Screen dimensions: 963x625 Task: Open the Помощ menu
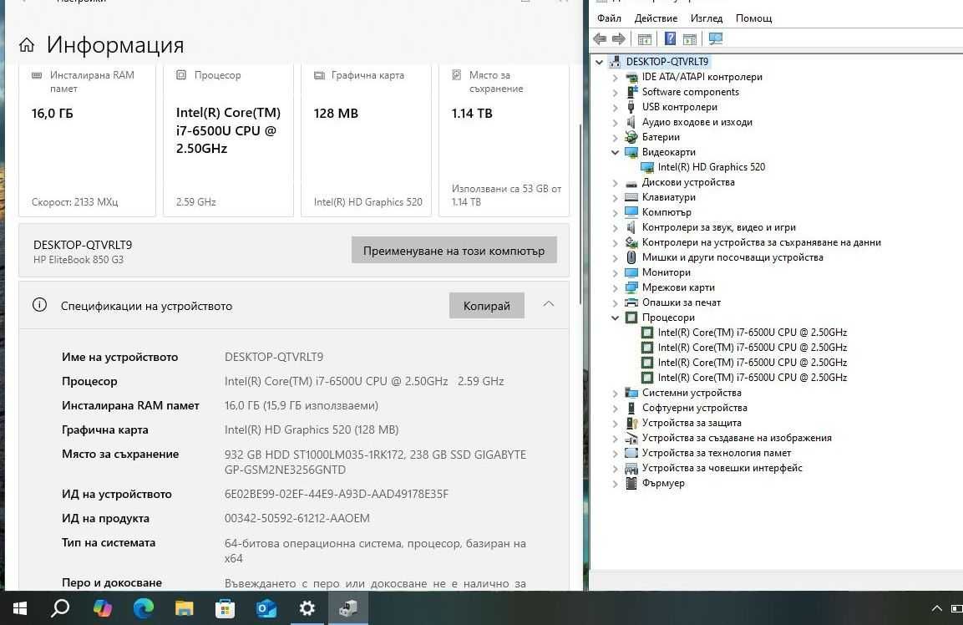(753, 18)
